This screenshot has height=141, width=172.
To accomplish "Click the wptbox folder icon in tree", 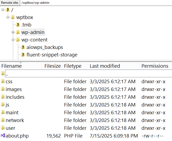I will tap(13, 17).
